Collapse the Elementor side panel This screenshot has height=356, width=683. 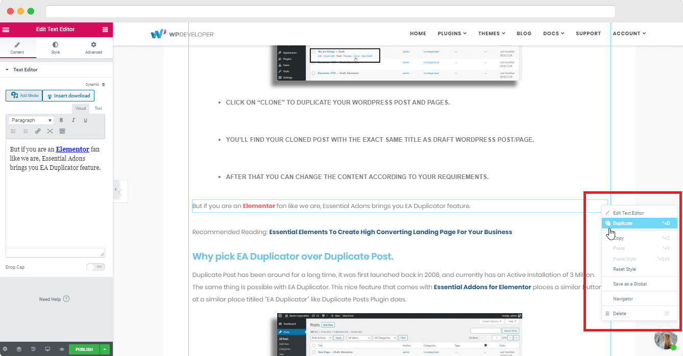(x=116, y=190)
